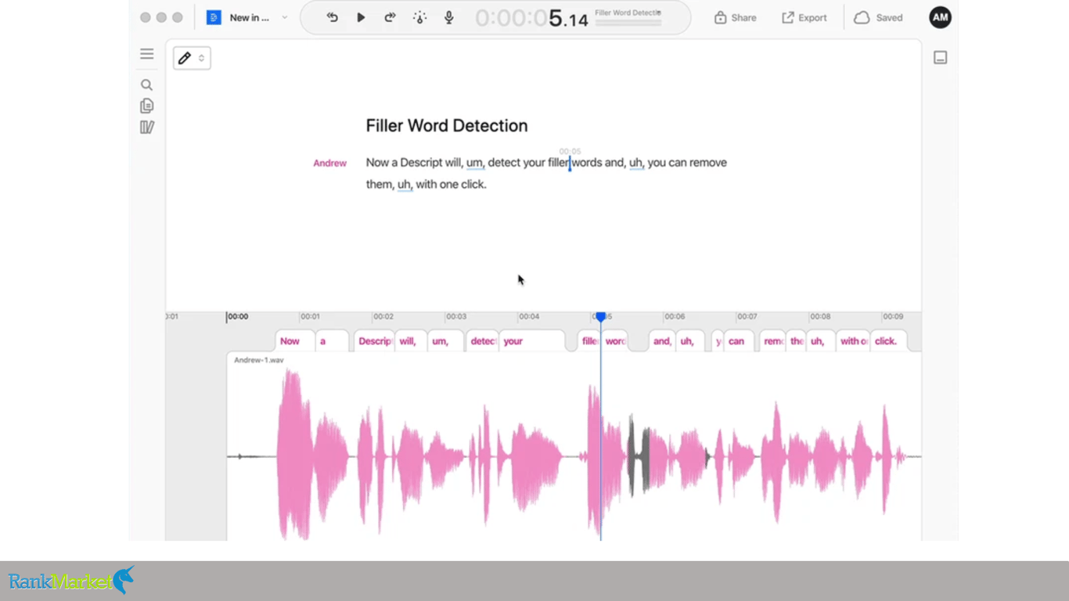Redo the last undone edit
Screen dimensions: 1069x601
click(390, 17)
